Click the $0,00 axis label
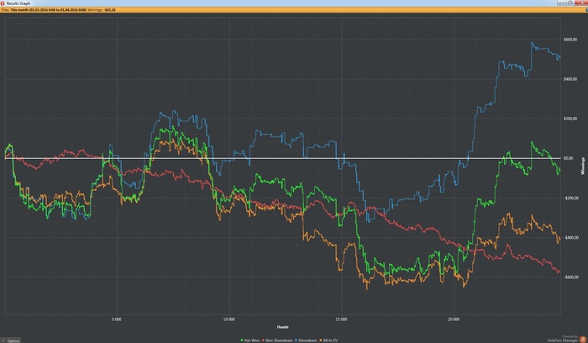 point(569,158)
